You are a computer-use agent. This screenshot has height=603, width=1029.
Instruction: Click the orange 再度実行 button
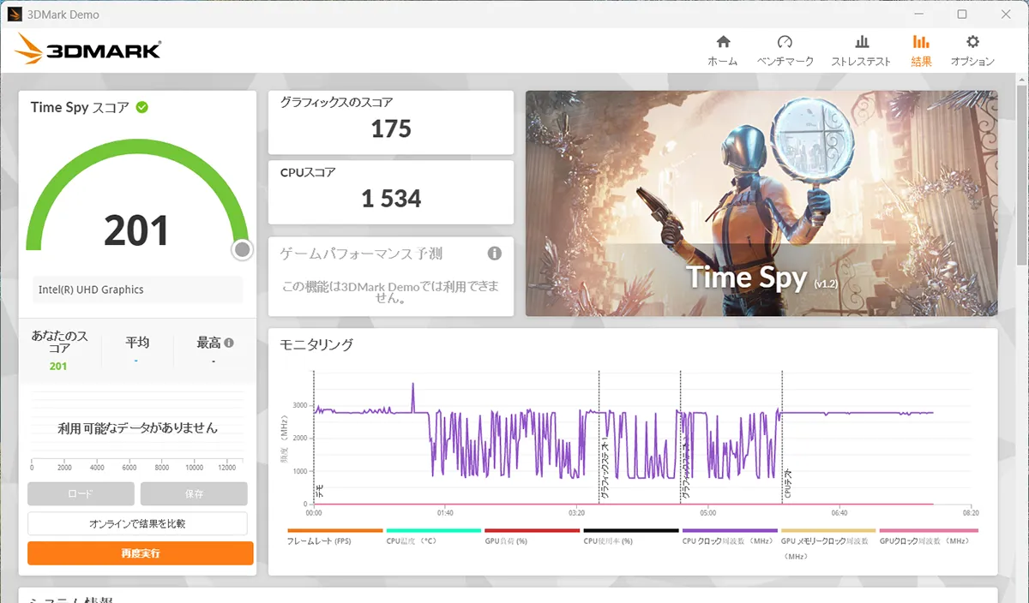pyautogui.click(x=140, y=553)
